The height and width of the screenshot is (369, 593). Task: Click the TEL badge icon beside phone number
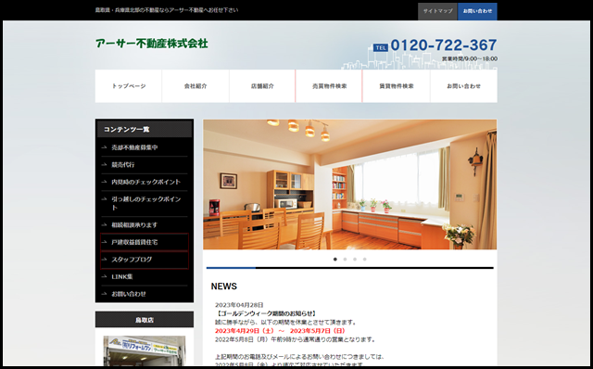coord(381,47)
